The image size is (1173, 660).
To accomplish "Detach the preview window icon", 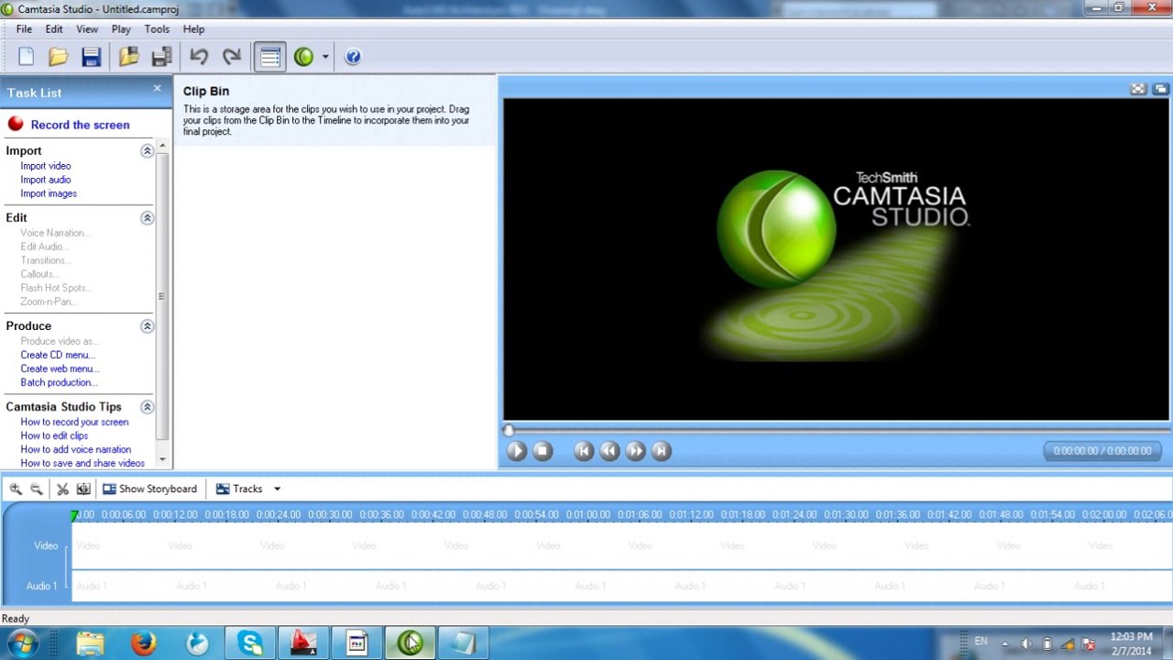I will 1161,89.
